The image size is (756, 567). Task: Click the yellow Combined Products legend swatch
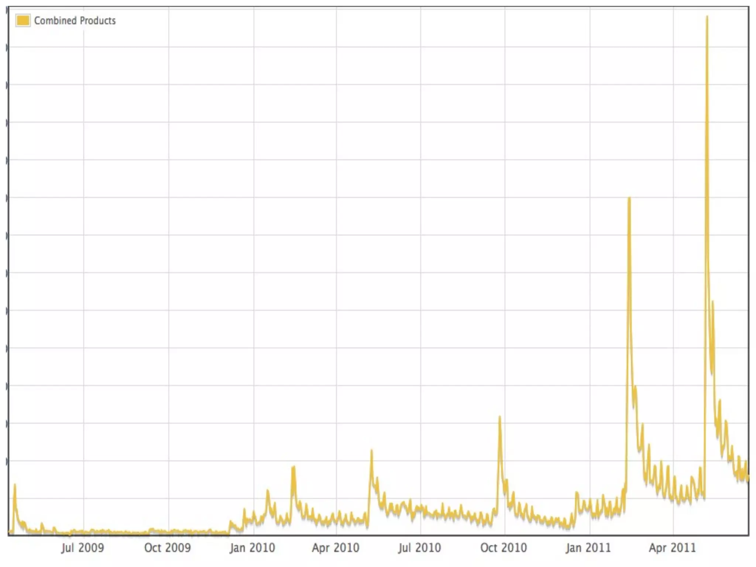click(23, 20)
